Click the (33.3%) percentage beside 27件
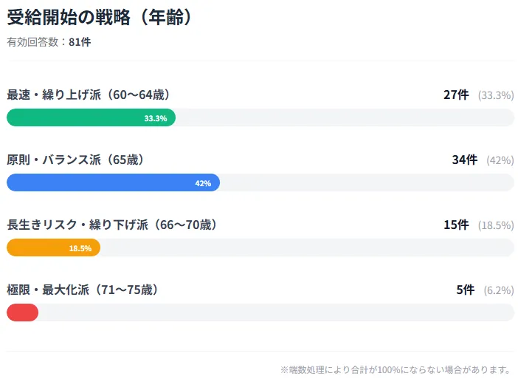 point(495,95)
